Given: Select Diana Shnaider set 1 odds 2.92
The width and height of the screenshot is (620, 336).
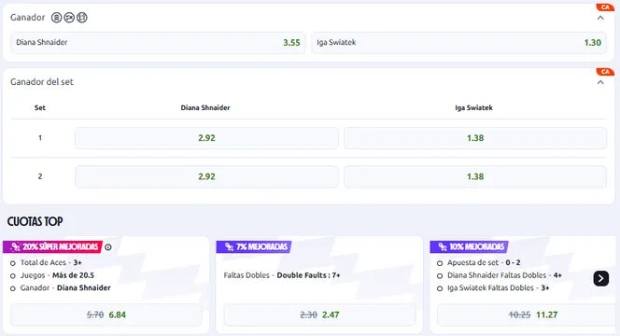Looking at the screenshot, I should click(x=206, y=138).
